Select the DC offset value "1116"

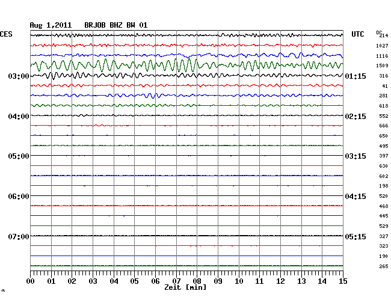pos(382,56)
